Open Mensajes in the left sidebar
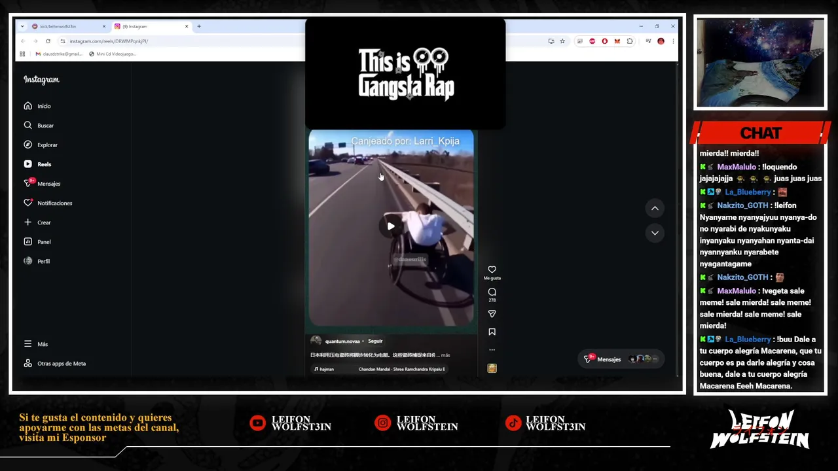 point(42,184)
